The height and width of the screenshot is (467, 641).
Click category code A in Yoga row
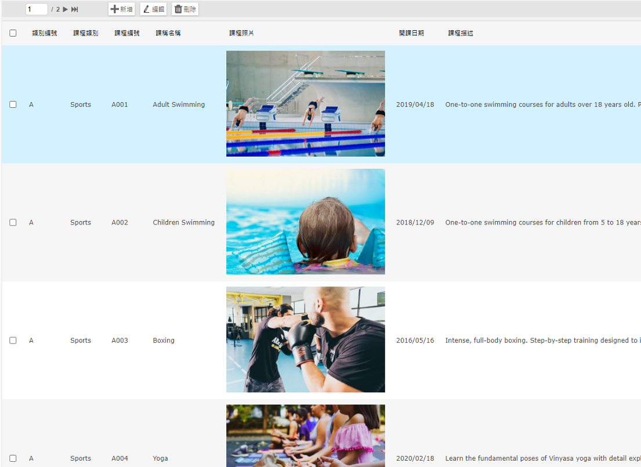click(x=31, y=458)
